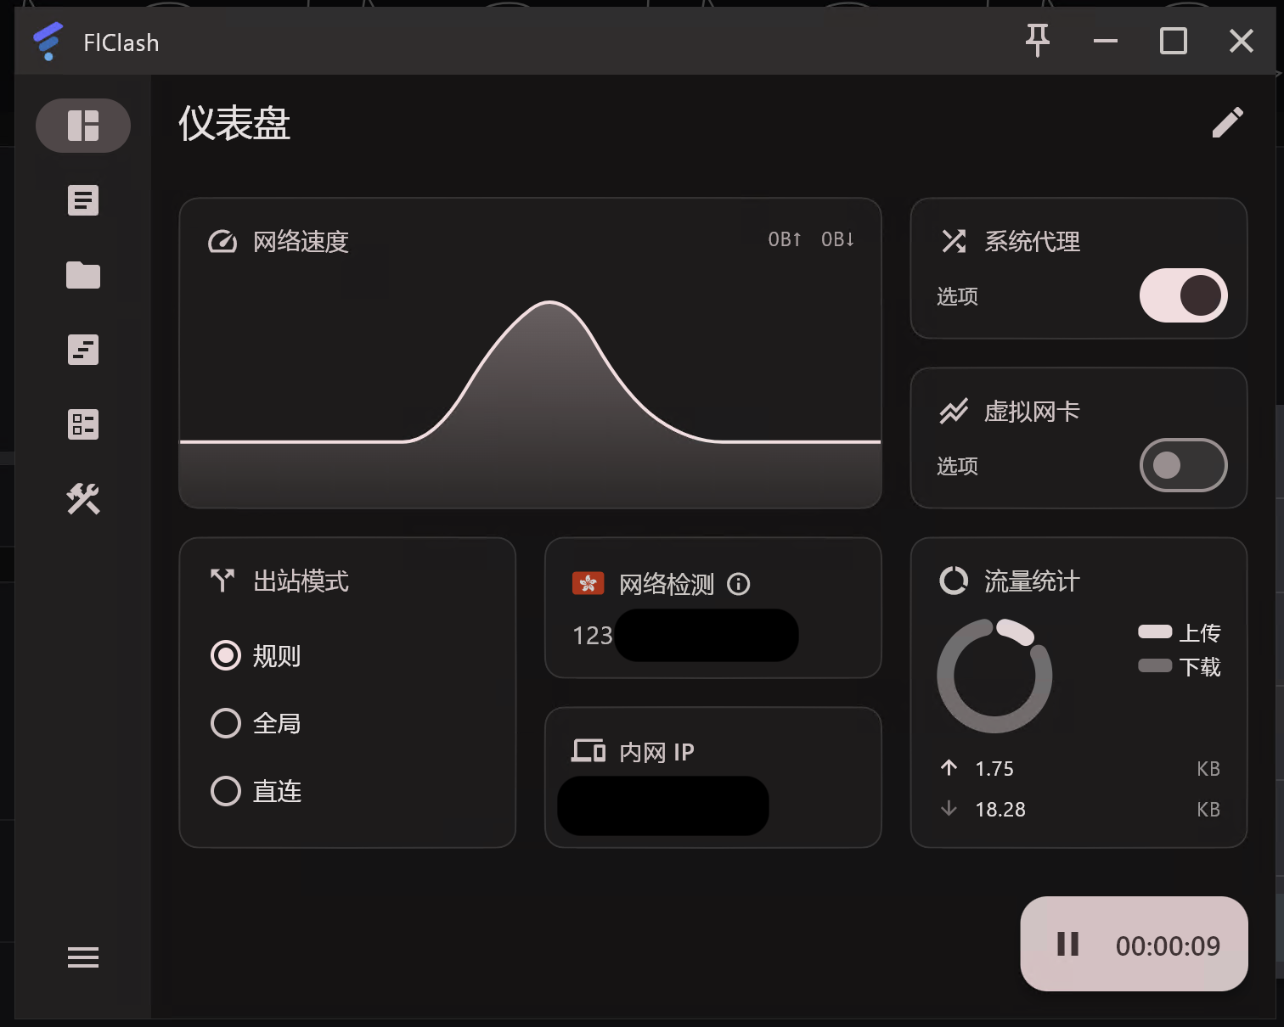Image resolution: width=1284 pixels, height=1027 pixels.
Task: Click the 00:00:09 runtime text
Action: pos(1168,946)
